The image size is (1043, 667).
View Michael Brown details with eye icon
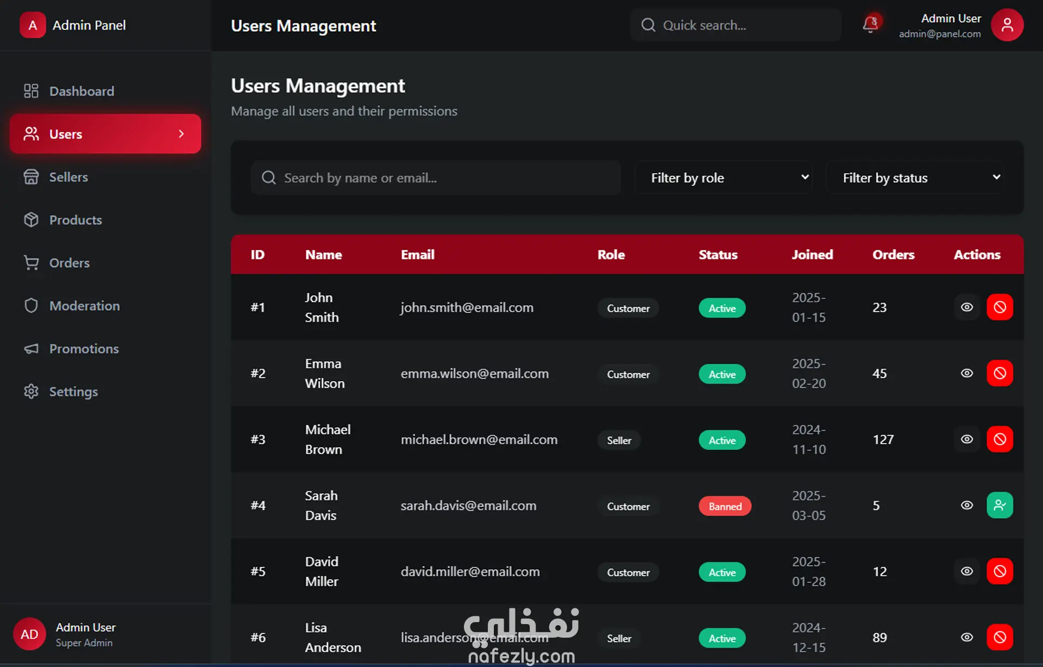(967, 439)
